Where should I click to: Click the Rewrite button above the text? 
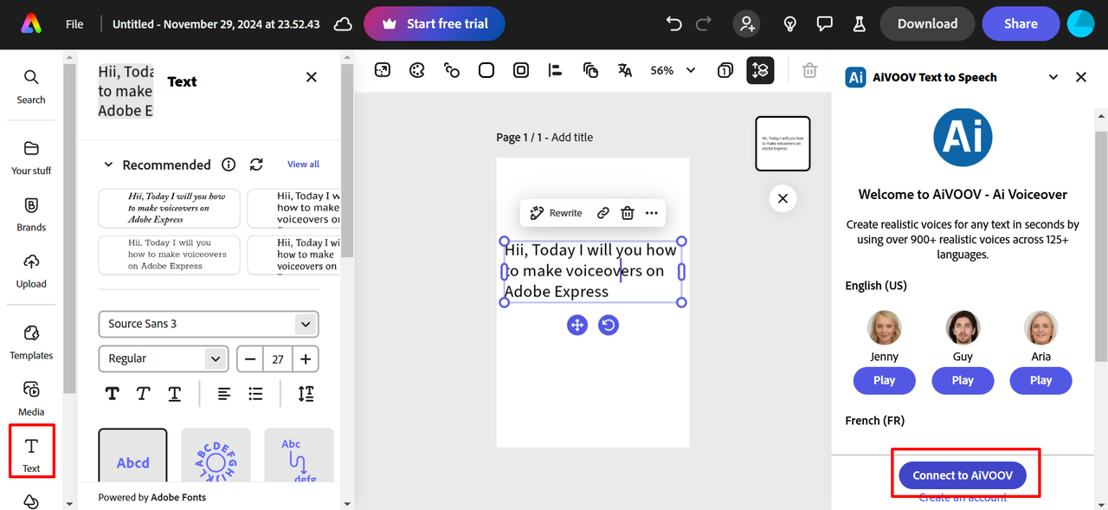point(557,213)
